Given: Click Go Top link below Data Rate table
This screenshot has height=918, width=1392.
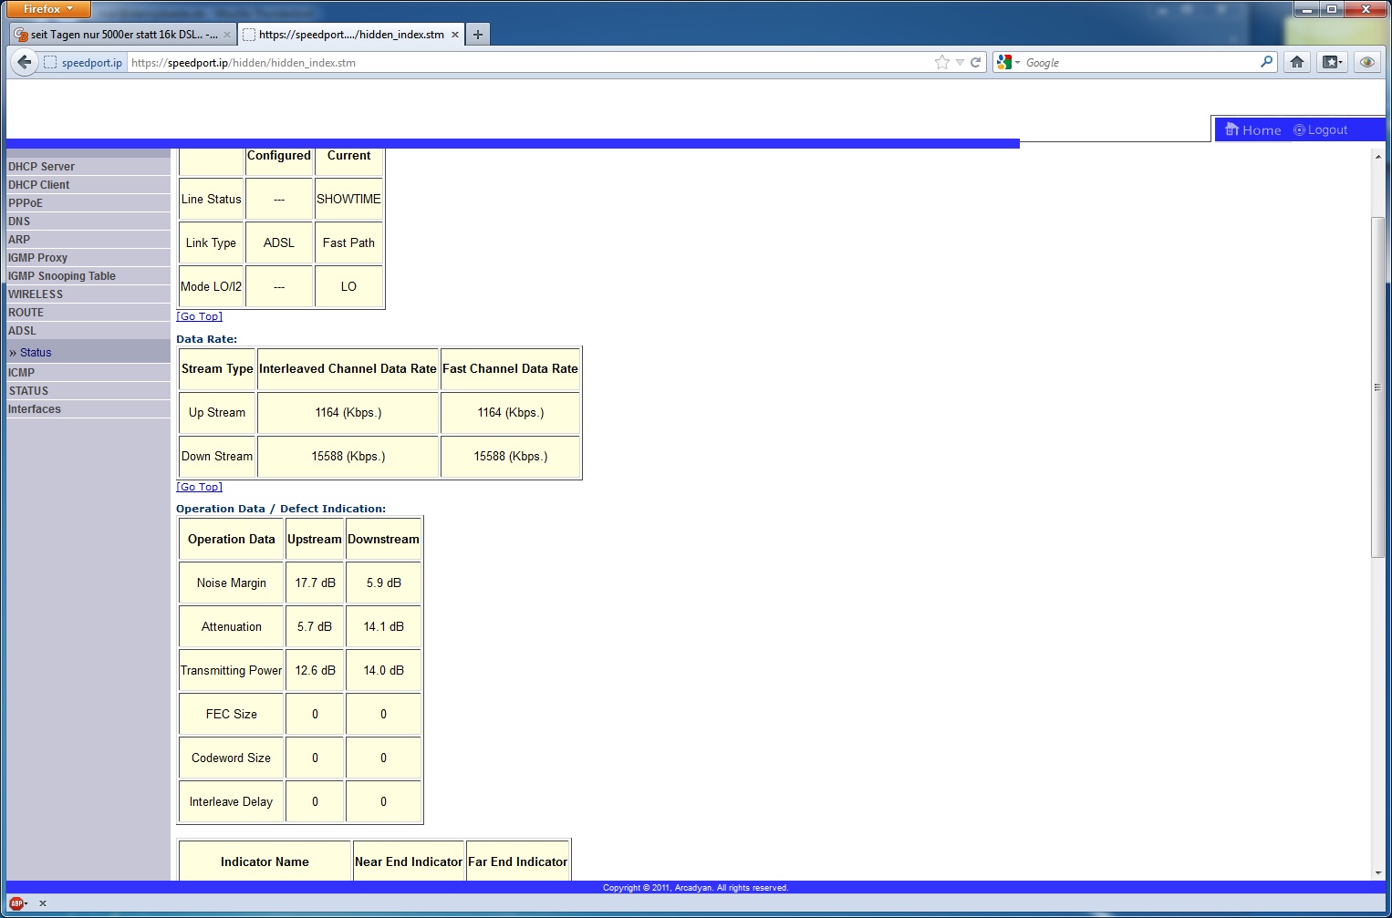Looking at the screenshot, I should (199, 487).
